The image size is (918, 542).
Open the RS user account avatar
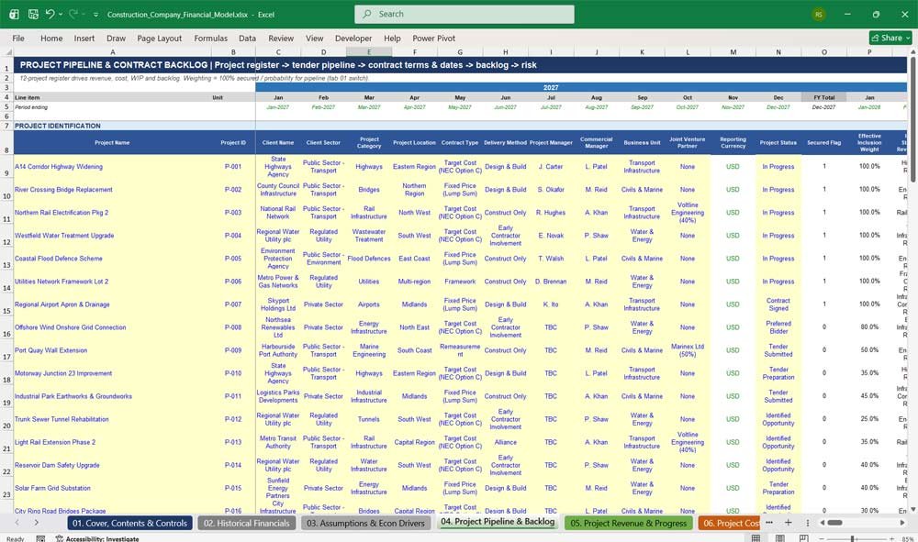click(819, 14)
